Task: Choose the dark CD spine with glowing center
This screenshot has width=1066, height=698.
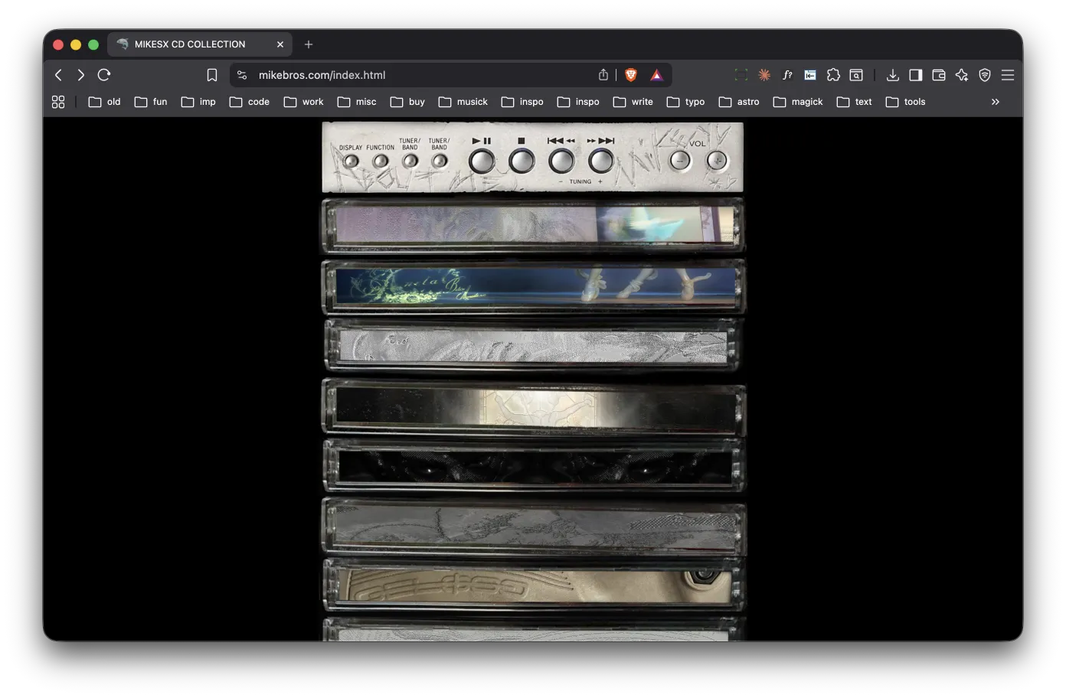Action: tap(533, 406)
